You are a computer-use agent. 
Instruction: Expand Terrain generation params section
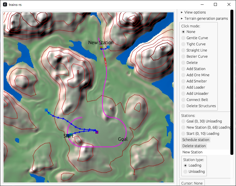[x=204, y=19]
